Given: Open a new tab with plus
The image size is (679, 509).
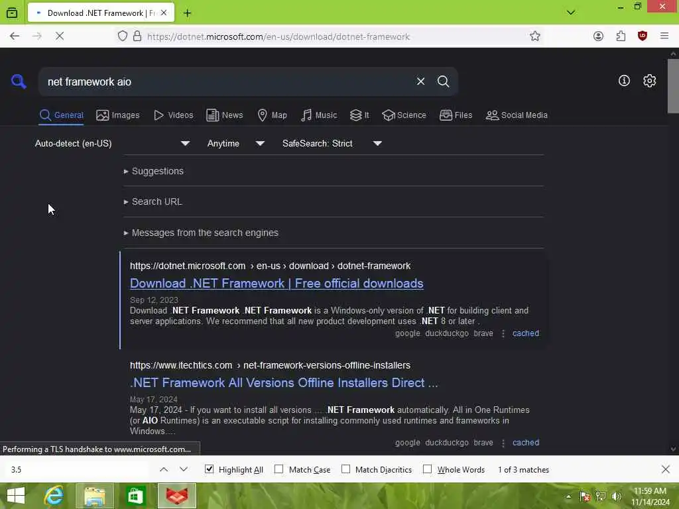Looking at the screenshot, I should coord(187,13).
